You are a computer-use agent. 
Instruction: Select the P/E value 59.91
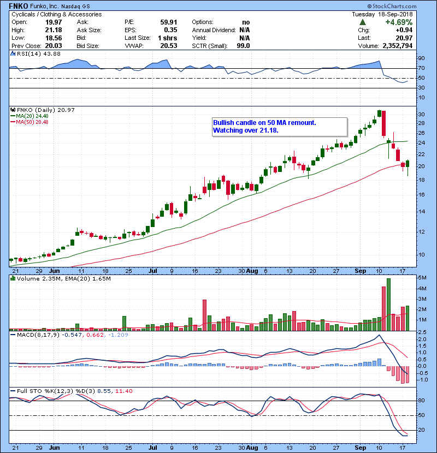click(169, 22)
